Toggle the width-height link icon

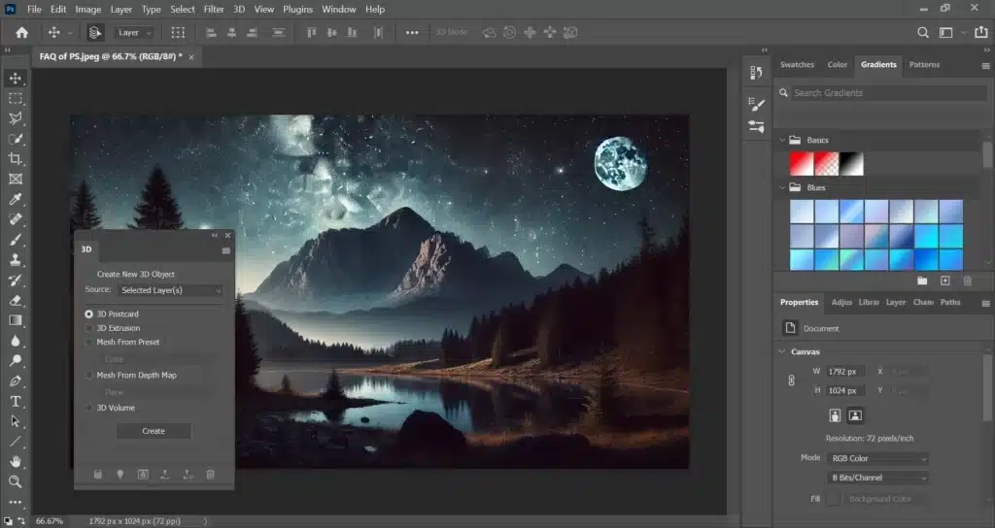[x=791, y=380]
